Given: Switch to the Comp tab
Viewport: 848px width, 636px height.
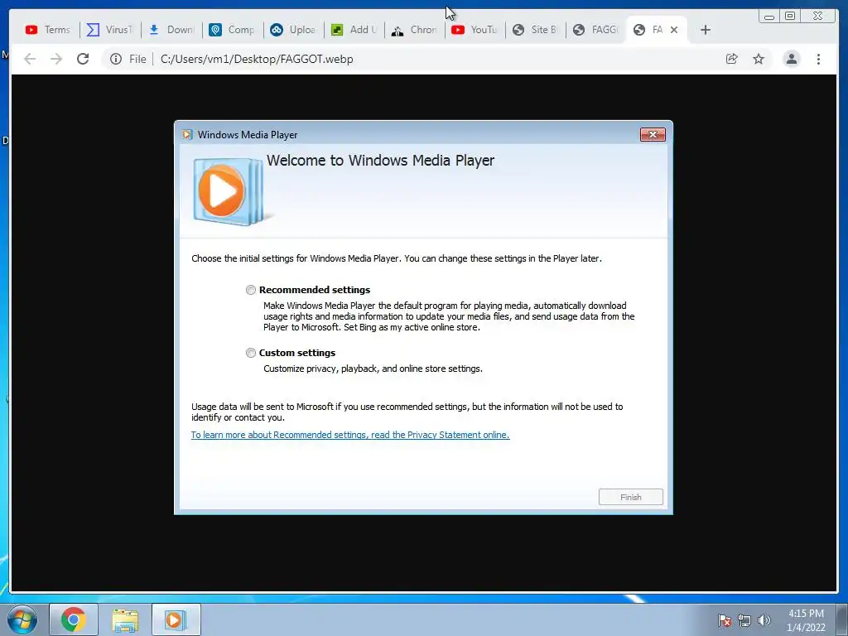Looking at the screenshot, I should pyautogui.click(x=232, y=30).
